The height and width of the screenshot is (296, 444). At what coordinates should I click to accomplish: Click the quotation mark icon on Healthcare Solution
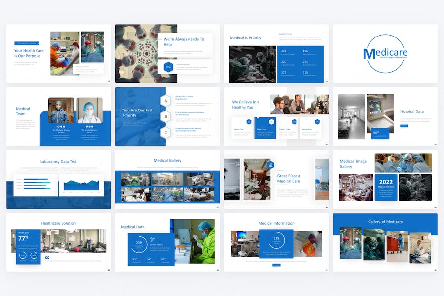pyautogui.click(x=47, y=257)
